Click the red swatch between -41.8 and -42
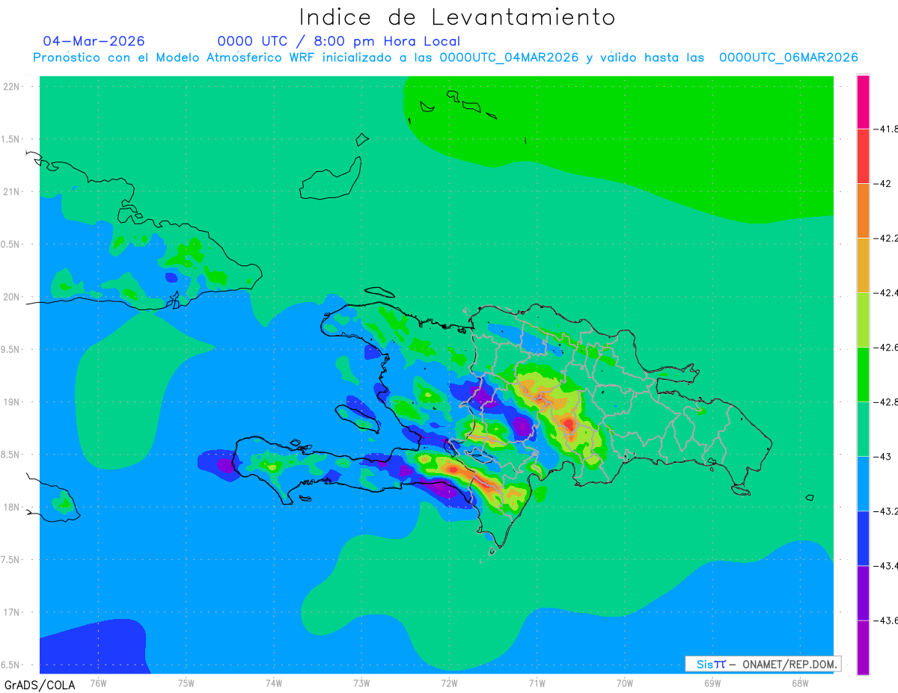The width and height of the screenshot is (898, 693). pos(863,155)
